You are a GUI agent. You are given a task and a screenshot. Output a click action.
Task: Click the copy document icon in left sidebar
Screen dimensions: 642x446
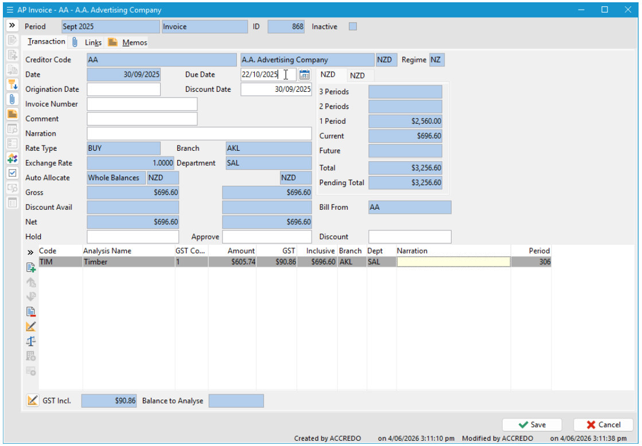[x=12, y=69]
